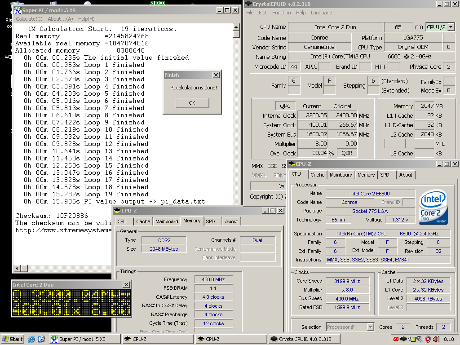Open the Calculate(C) menu in Super PI
The width and height of the screenshot is (460, 345).
[x=29, y=19]
